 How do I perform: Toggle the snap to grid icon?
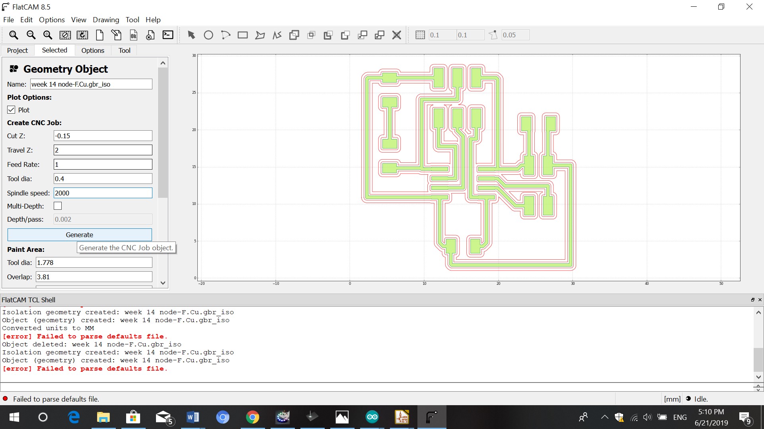(420, 35)
